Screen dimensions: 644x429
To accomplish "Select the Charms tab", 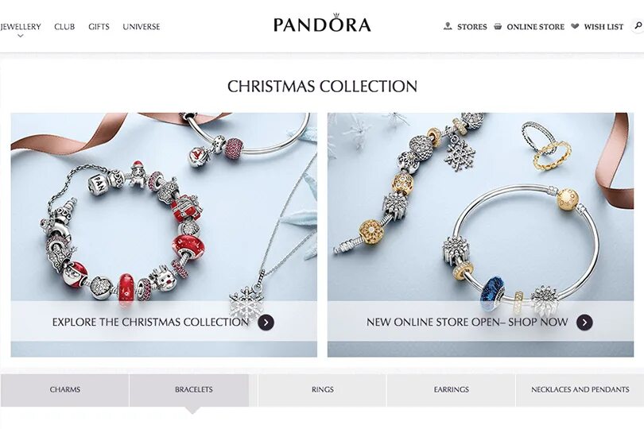I will point(65,389).
